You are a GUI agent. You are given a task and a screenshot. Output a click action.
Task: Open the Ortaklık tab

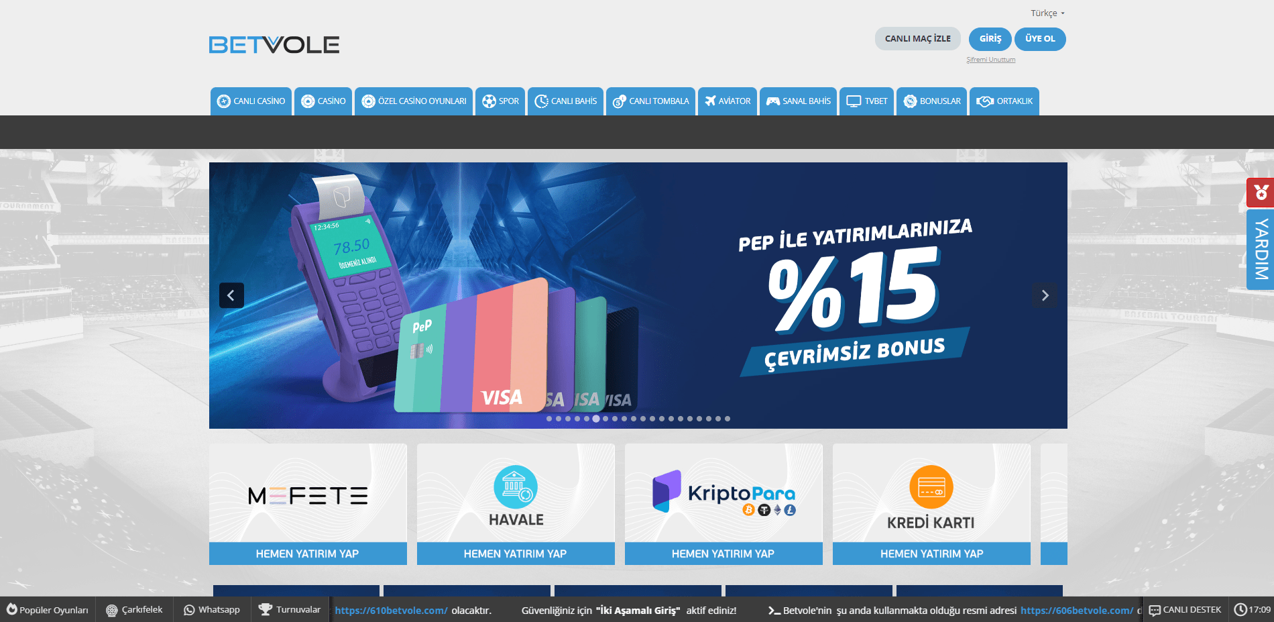click(1004, 101)
